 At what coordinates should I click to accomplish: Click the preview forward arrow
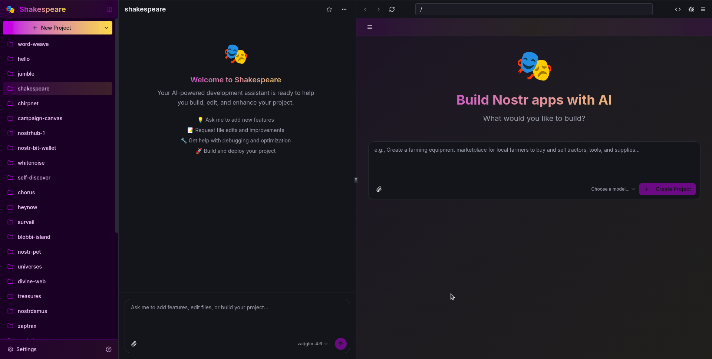(x=379, y=9)
